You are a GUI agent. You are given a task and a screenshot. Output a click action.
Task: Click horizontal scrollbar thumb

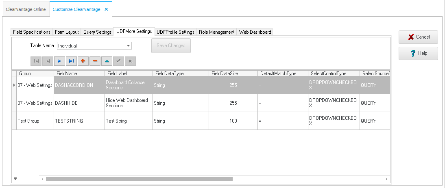139,179
